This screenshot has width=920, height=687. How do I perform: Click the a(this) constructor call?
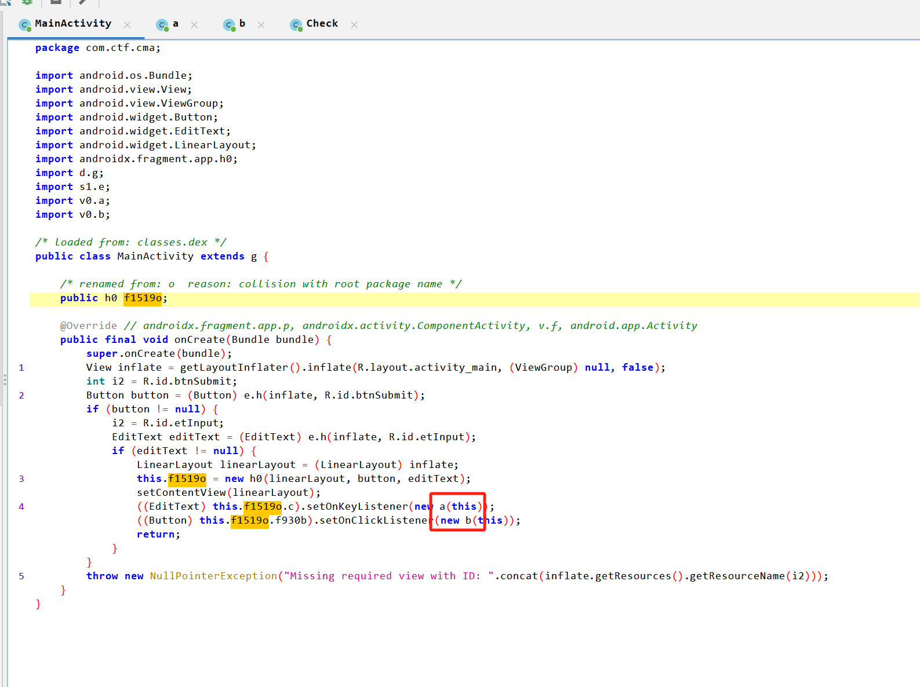tap(460, 506)
